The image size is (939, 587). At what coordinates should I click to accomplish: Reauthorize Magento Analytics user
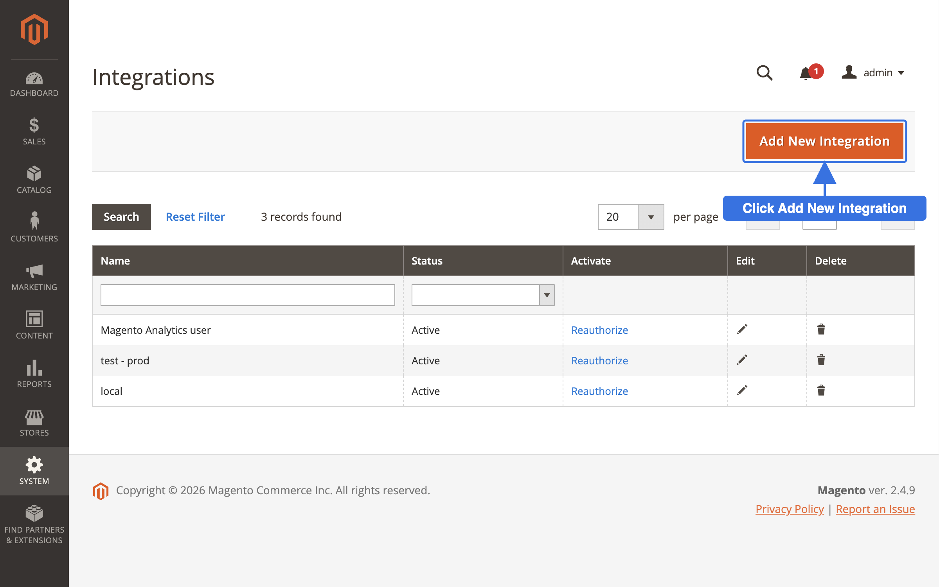[x=599, y=330]
